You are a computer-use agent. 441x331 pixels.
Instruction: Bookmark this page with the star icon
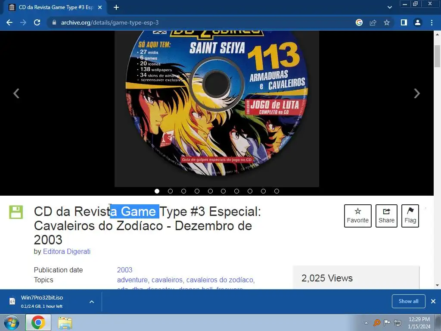point(387,22)
